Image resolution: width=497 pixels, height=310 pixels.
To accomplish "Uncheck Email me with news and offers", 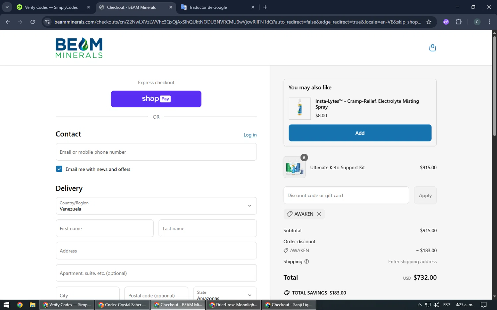I will click(59, 169).
